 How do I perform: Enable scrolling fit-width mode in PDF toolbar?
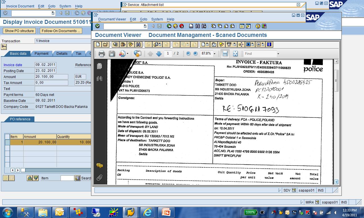(x=225, y=54)
